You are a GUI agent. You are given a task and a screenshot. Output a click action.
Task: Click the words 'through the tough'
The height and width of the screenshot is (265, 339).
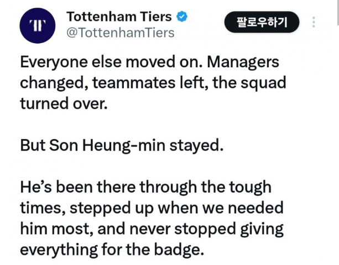click(x=205, y=187)
